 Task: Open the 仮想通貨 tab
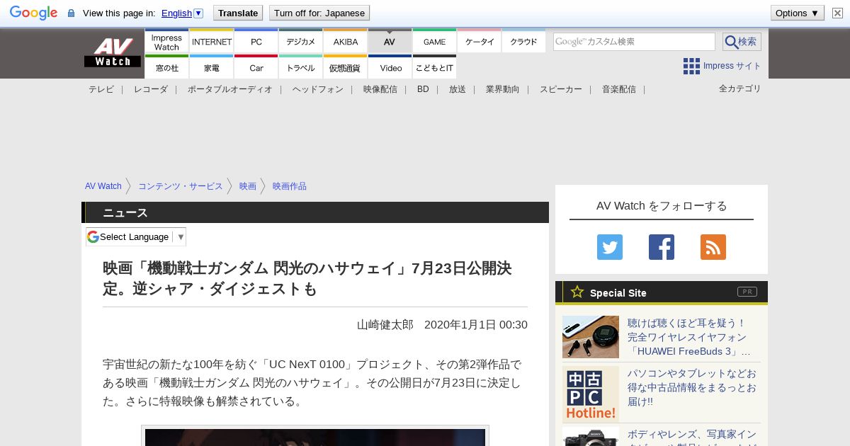point(345,67)
